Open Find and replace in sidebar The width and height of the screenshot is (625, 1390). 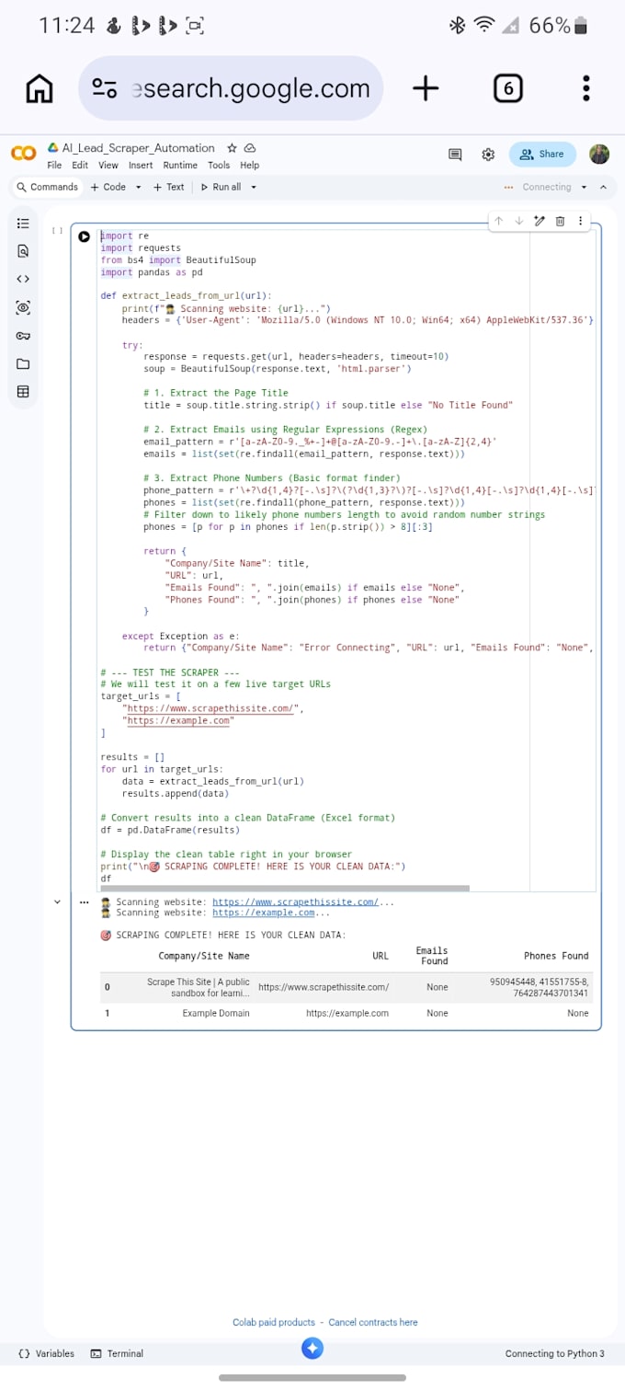point(24,250)
